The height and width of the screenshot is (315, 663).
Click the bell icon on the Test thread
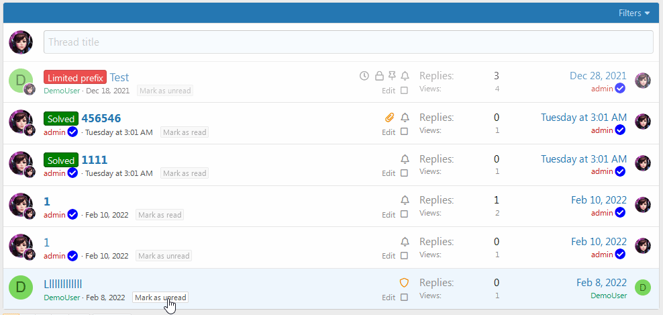tap(405, 77)
